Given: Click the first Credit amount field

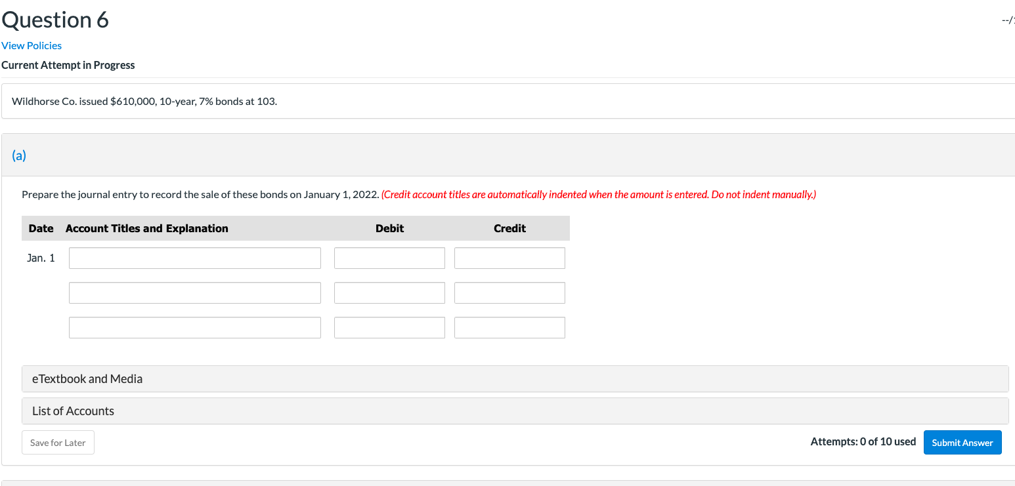Looking at the screenshot, I should point(509,258).
